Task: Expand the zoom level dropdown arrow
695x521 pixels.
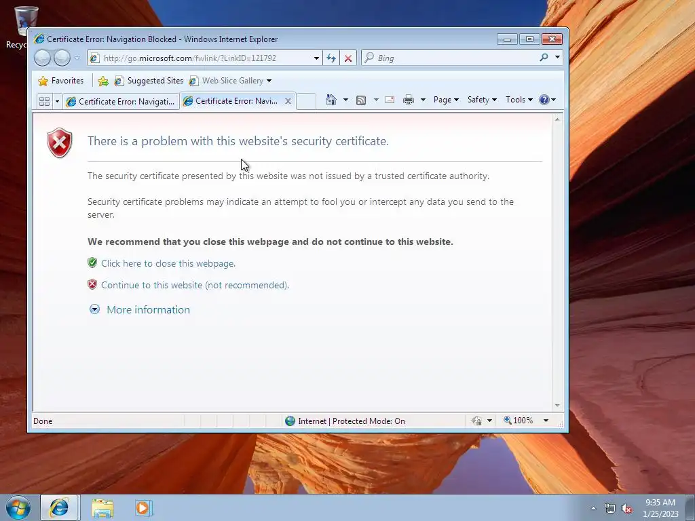Action: [x=546, y=421]
